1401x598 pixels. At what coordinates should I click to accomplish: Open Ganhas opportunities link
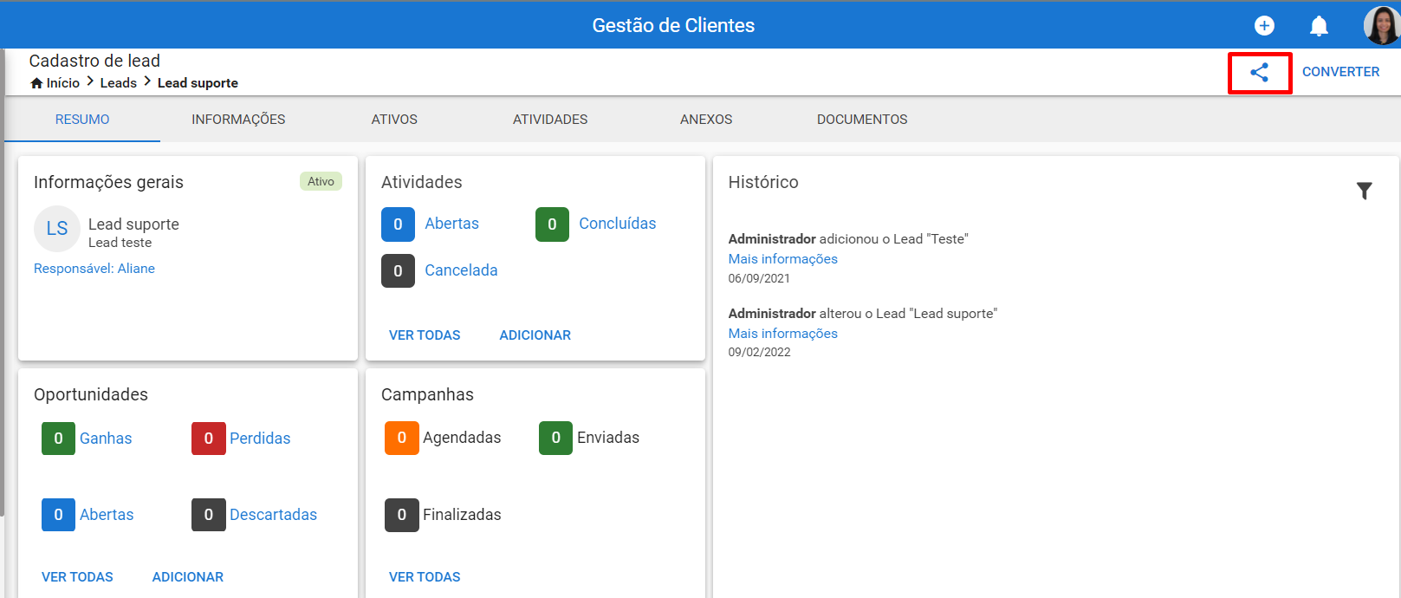click(106, 439)
